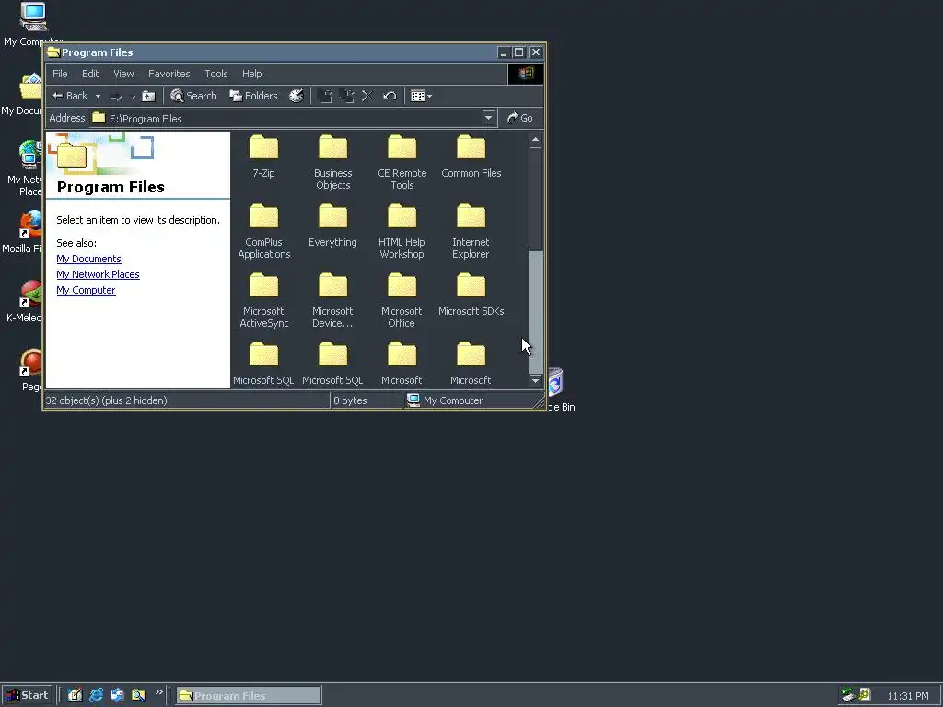Click the status bar My Computer zone

click(x=445, y=400)
